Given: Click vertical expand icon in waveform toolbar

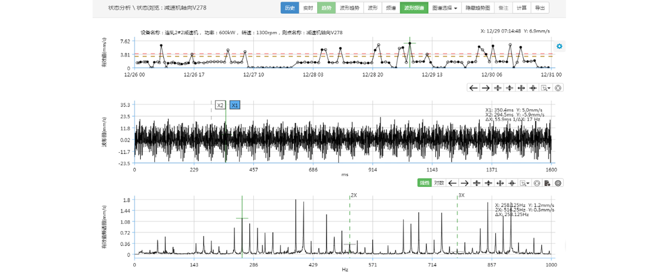Looking at the screenshot, I should (x=497, y=88).
